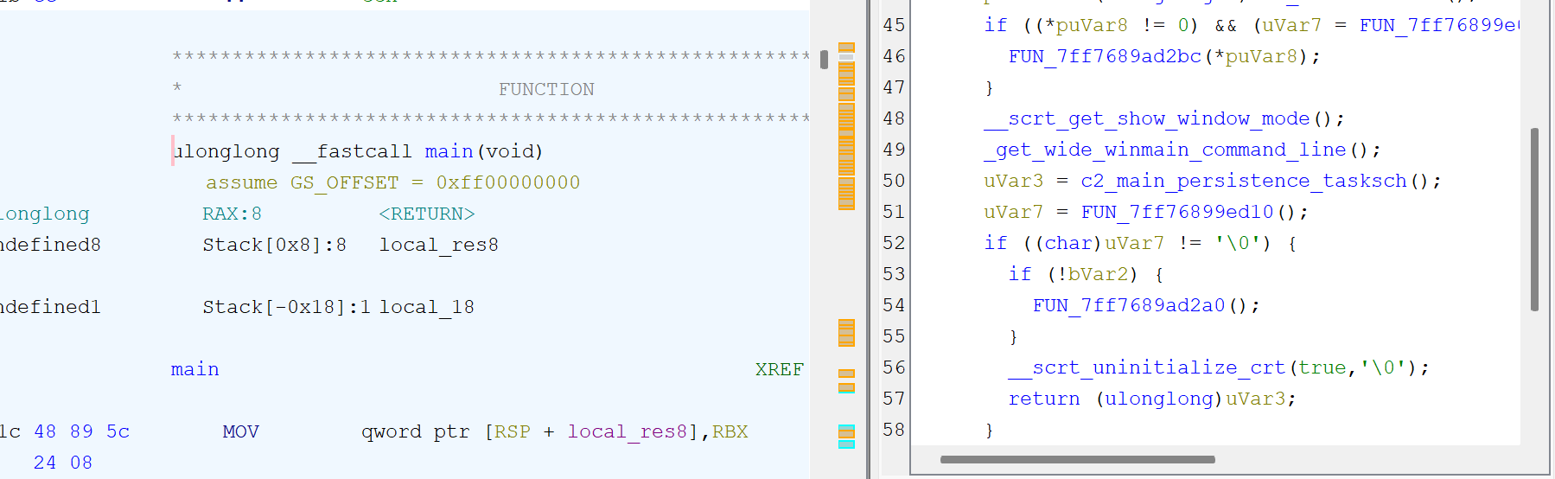Click the topmost orange marker in overview margin
This screenshot has width=1555, height=479.
coord(846,48)
